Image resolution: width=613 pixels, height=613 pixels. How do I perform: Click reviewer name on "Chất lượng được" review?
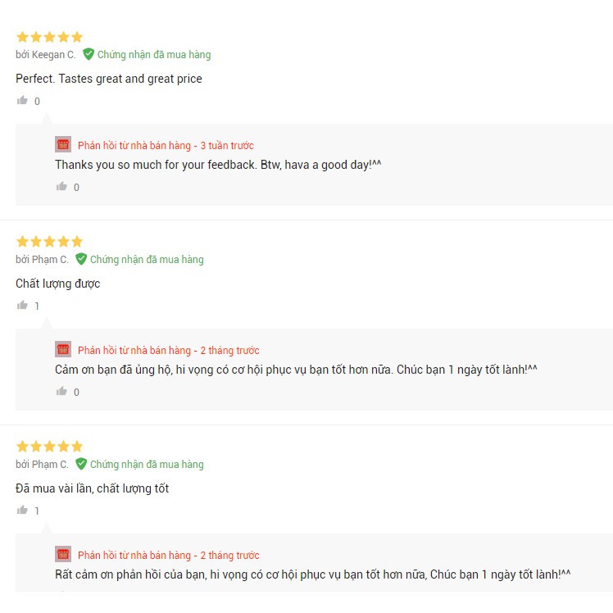point(50,260)
